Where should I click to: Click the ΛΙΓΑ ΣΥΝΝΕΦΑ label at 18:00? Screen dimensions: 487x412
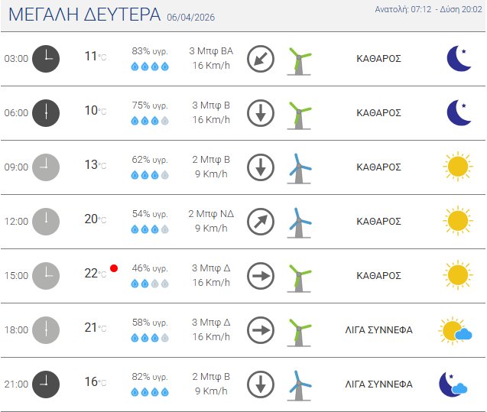point(379,330)
